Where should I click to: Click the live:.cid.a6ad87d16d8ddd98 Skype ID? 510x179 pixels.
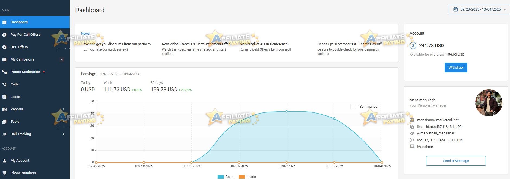coord(439,127)
